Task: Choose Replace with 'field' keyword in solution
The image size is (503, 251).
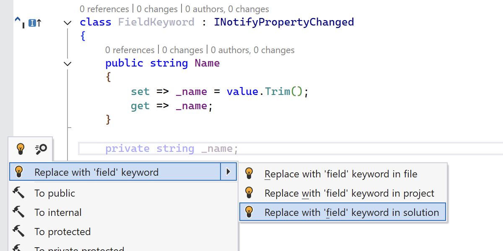Action: pos(351,212)
